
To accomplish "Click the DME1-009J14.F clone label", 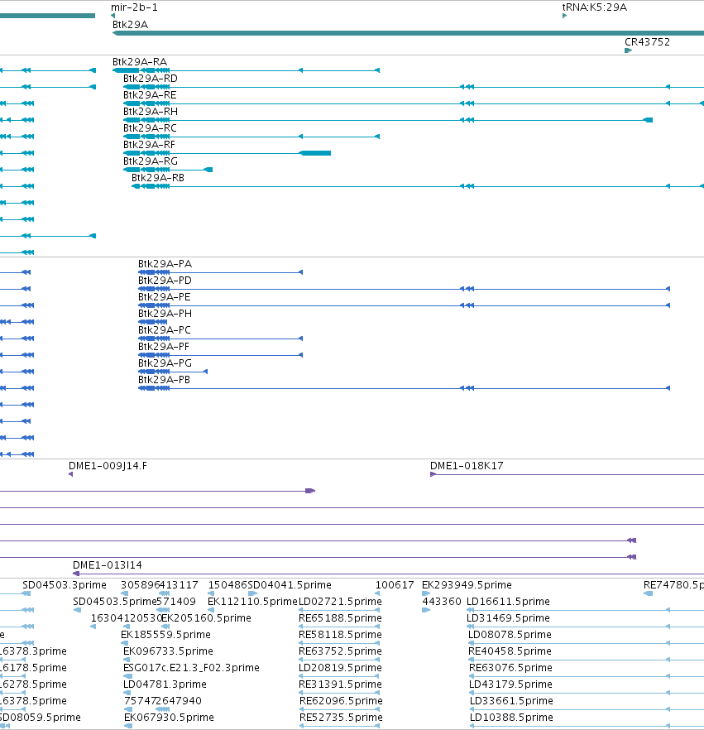I will [108, 466].
